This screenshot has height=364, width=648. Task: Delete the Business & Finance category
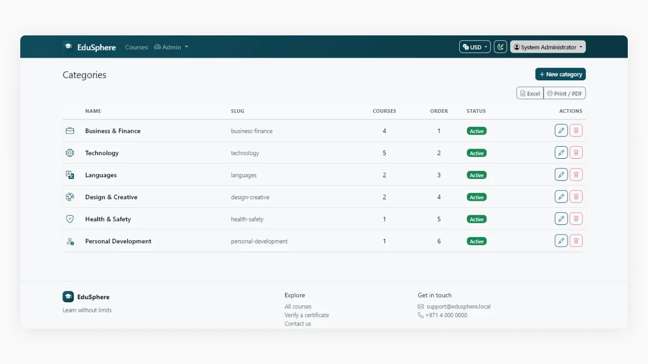[x=576, y=130]
